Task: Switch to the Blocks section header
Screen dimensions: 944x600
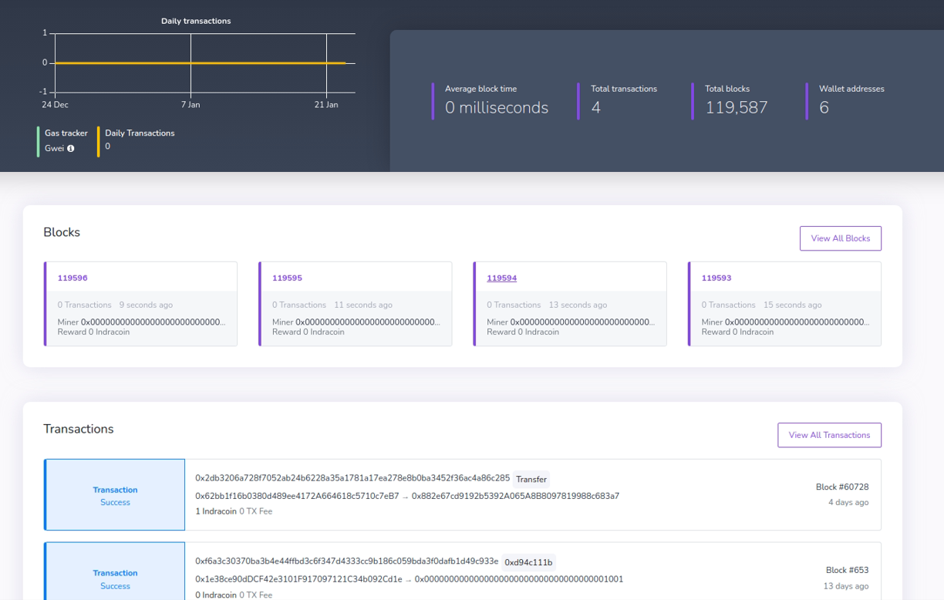Action: pos(61,232)
